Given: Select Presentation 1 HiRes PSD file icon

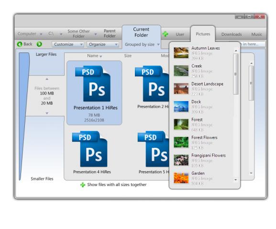Looking at the screenshot, I should [93, 83].
